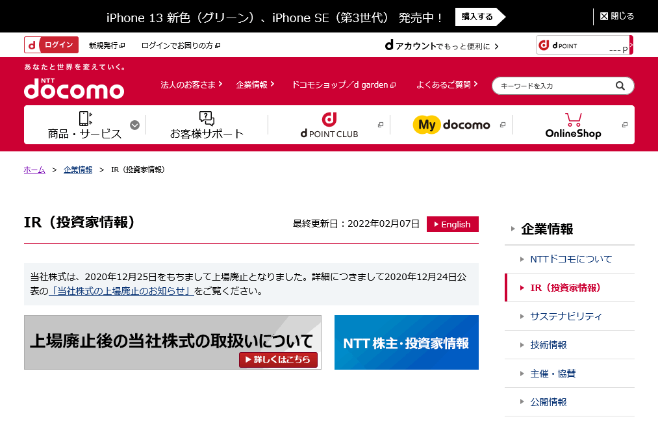Open 主催・協賛 sidebar item

(570, 373)
